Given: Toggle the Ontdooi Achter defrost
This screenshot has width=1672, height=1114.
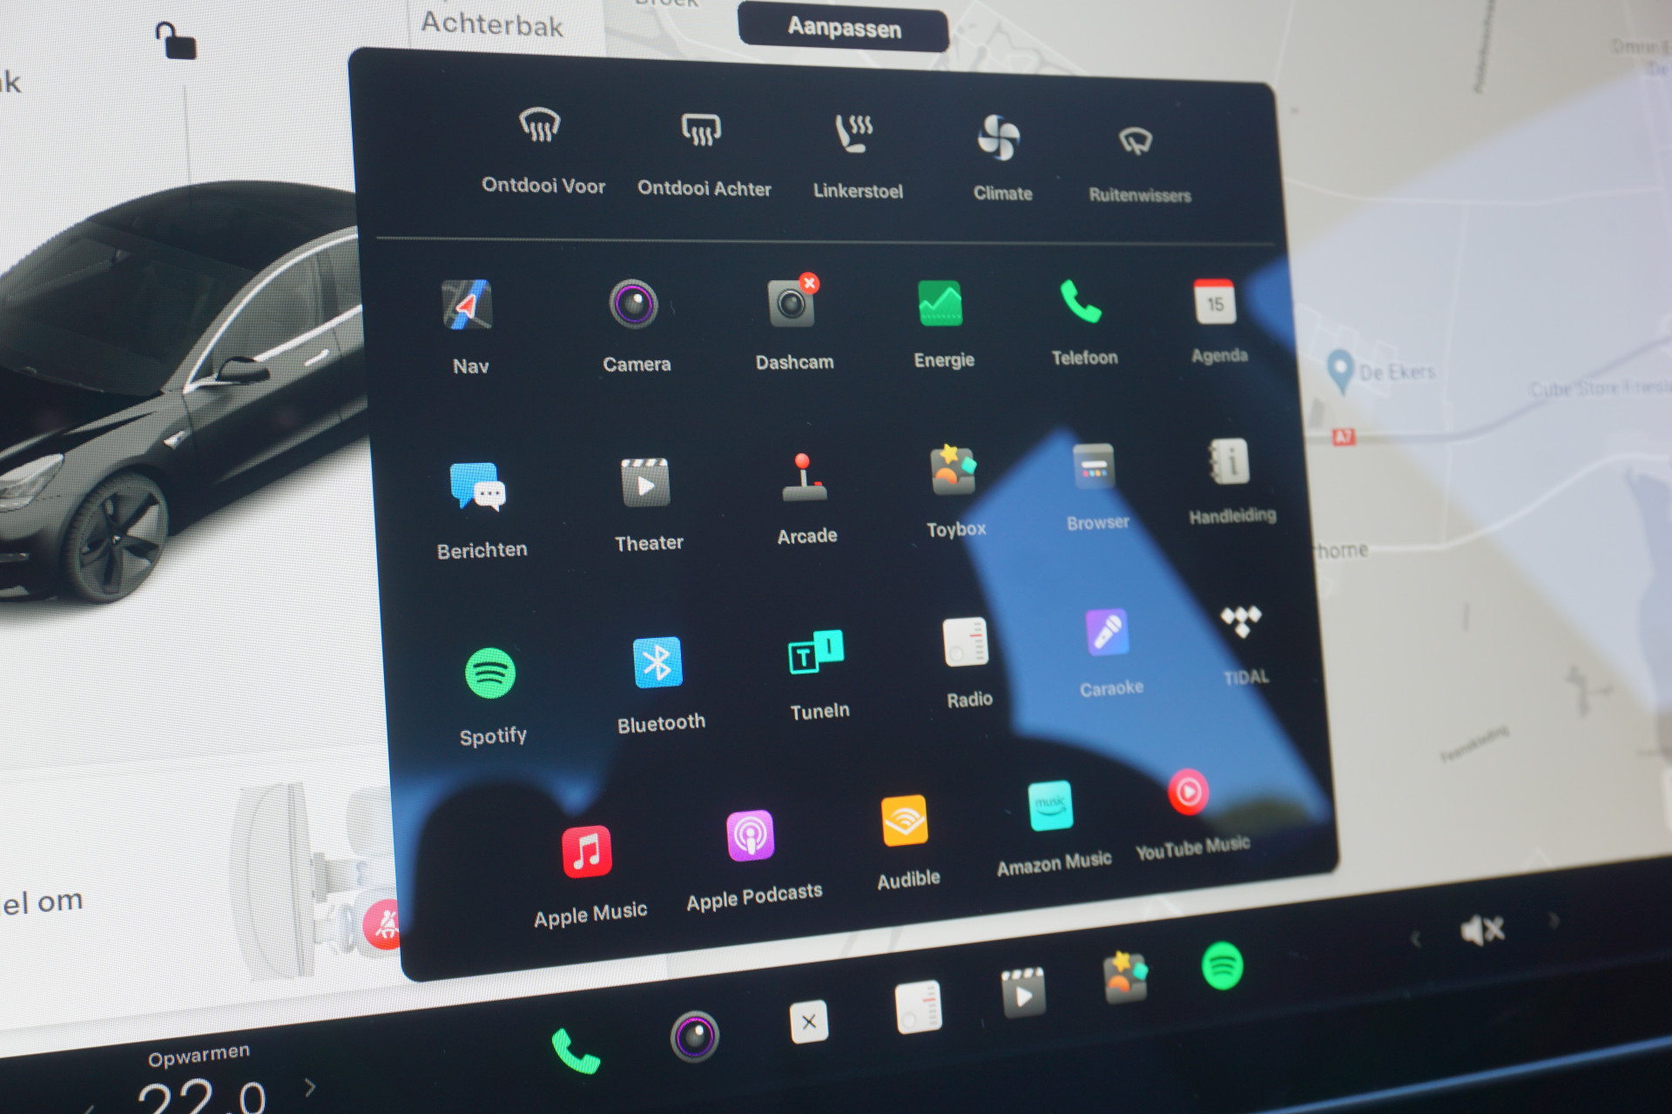Looking at the screenshot, I should [703, 147].
